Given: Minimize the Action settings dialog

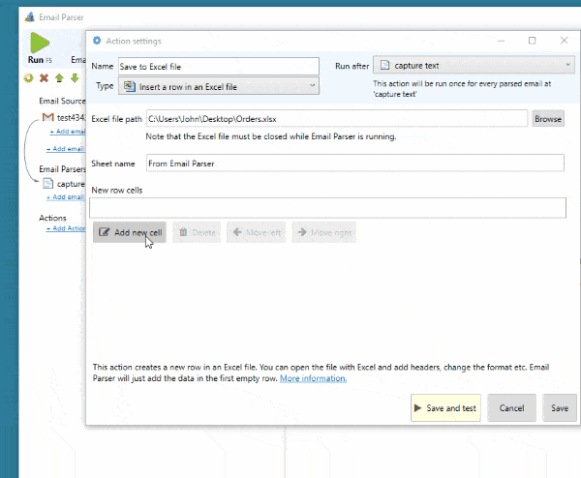Looking at the screenshot, I should (x=501, y=41).
